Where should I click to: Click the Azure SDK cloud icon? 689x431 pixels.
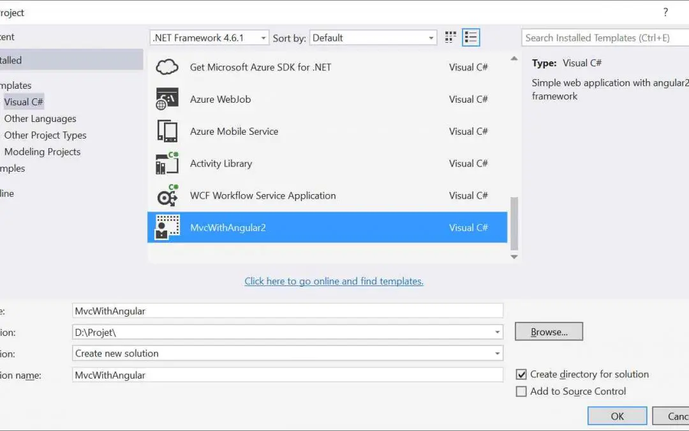click(x=167, y=67)
